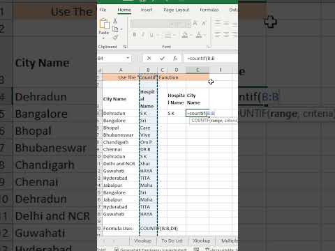Open the Copy dropdown arrow
The image size is (335, 251).
[x=121, y=29]
